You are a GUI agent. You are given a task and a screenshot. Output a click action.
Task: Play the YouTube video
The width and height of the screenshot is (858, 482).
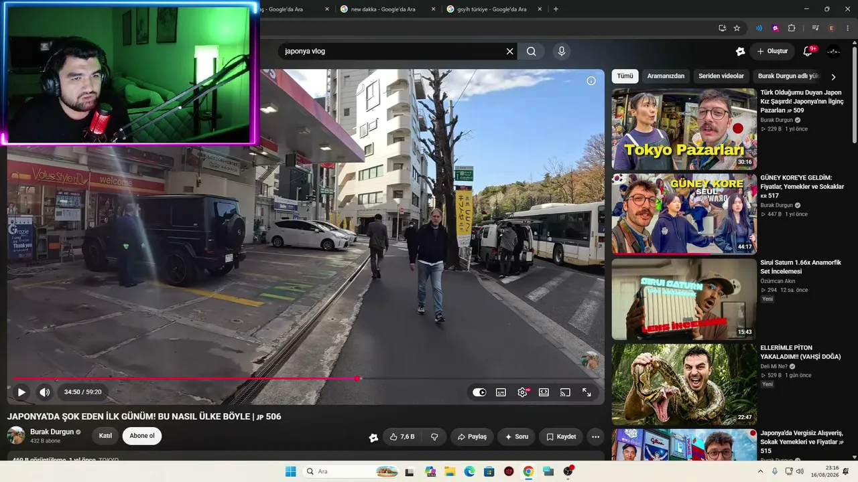coord(21,392)
